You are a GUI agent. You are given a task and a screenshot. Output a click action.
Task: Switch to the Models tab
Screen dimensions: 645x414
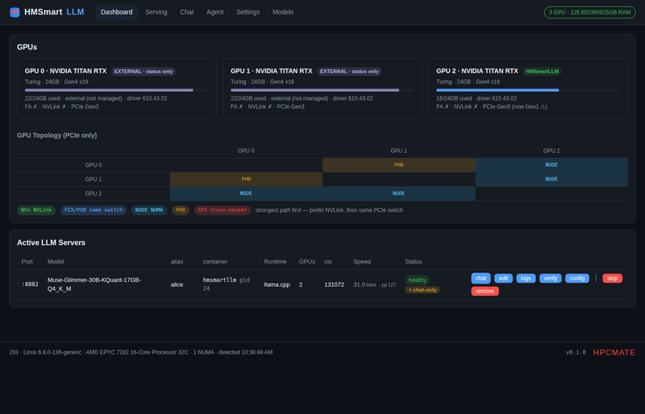(283, 12)
